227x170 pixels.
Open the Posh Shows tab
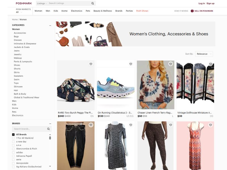tap(142, 11)
